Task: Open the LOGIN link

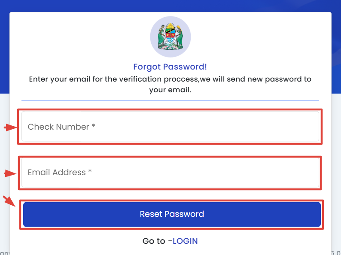Action: tap(185, 241)
